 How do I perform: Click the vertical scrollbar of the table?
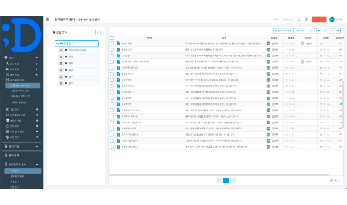[343, 104]
